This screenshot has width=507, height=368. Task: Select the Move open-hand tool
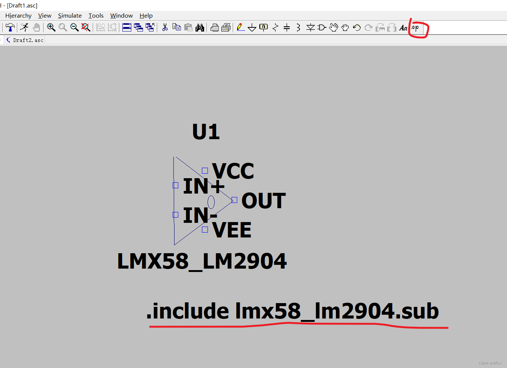click(x=334, y=27)
